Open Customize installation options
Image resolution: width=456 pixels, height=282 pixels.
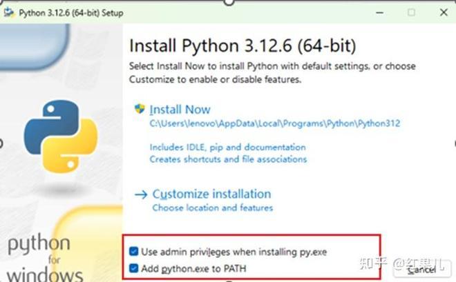(x=211, y=194)
